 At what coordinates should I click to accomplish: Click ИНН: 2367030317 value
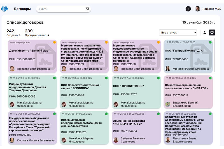click(176, 95)
